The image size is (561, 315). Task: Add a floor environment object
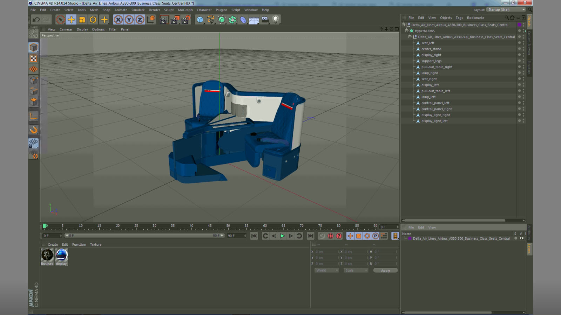tap(254, 20)
